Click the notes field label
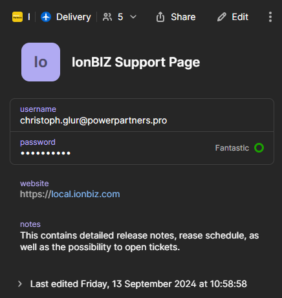Viewport: 282px width, 298px height. pyautogui.click(x=30, y=224)
